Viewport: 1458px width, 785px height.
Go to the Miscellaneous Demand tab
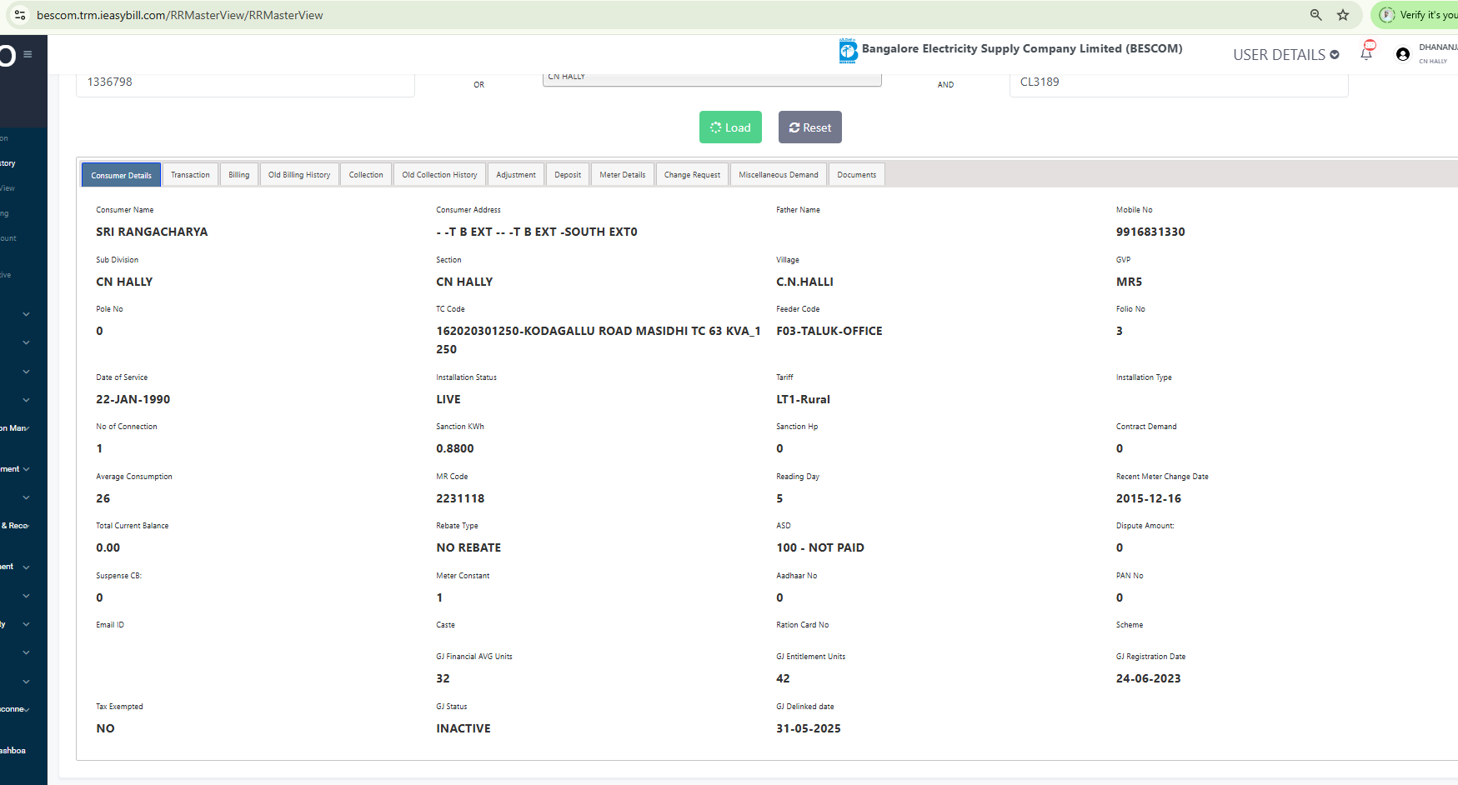coord(778,175)
